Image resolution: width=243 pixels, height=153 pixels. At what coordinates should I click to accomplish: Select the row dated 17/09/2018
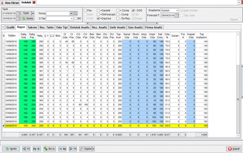click(105, 71)
